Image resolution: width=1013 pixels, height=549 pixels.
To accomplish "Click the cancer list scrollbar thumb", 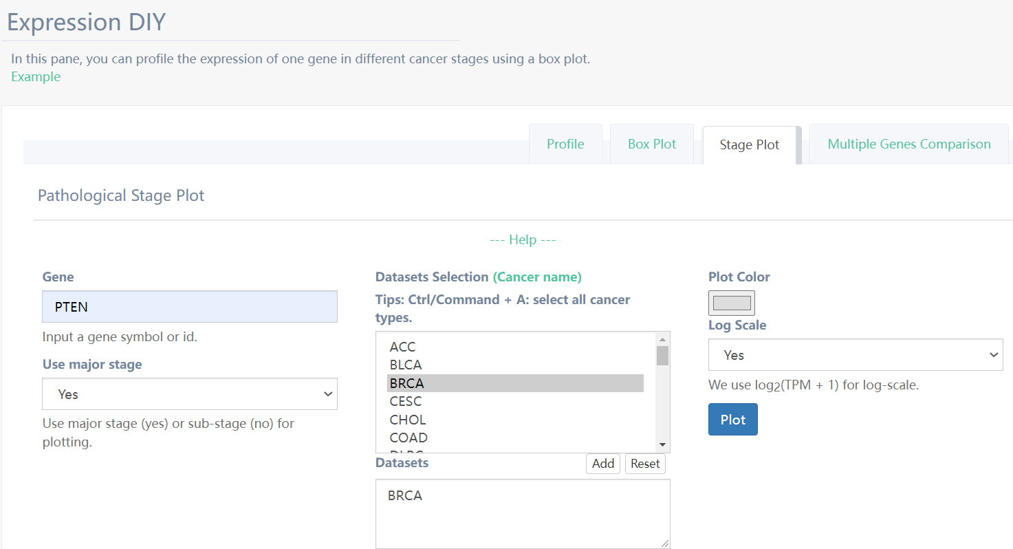I will click(x=662, y=355).
